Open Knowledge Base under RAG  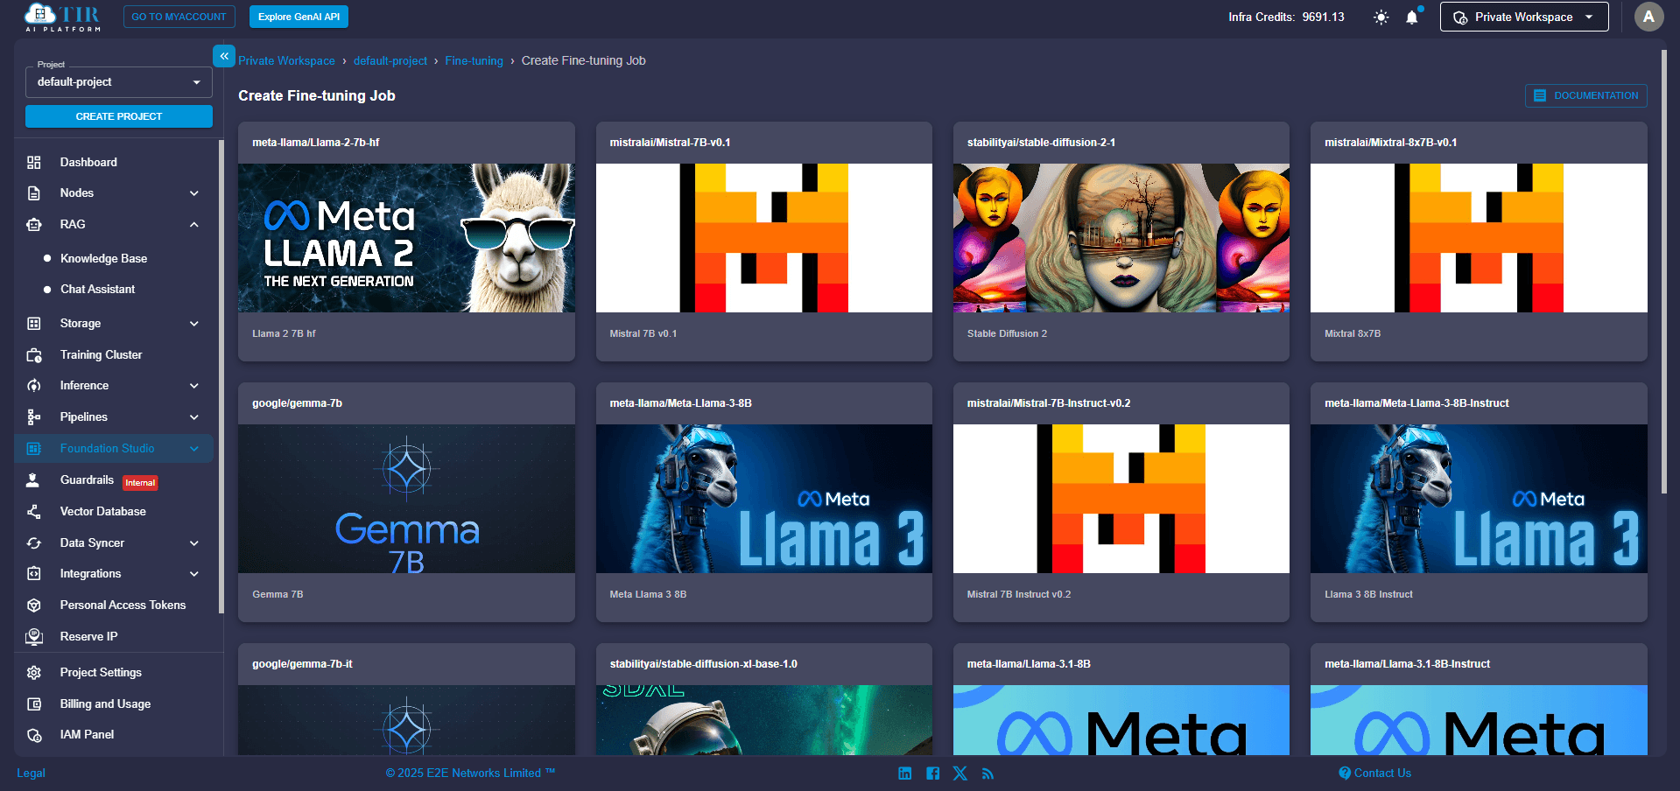pyautogui.click(x=103, y=259)
